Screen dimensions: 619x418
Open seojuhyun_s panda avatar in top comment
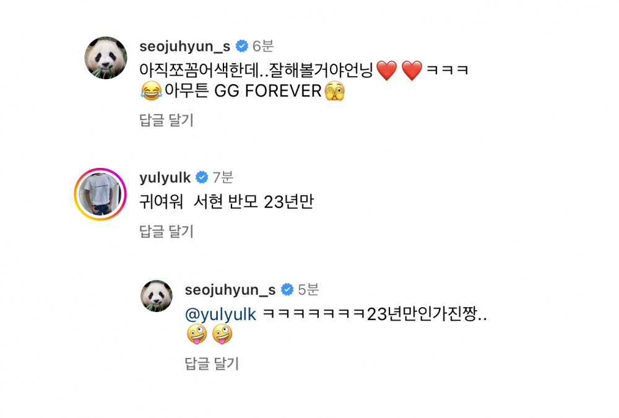(x=106, y=58)
